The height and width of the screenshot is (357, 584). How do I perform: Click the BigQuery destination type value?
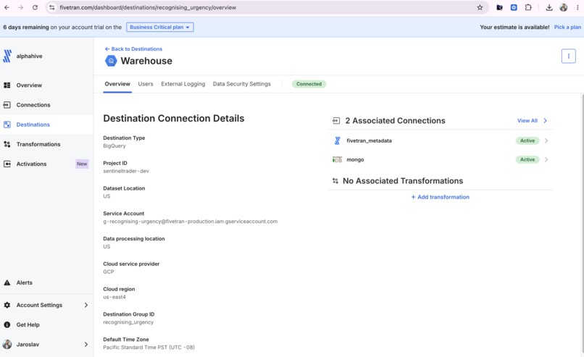(x=114, y=146)
